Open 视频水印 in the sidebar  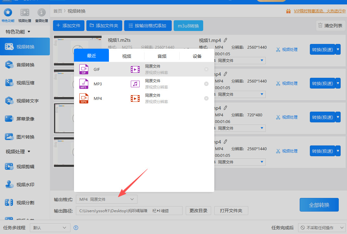point(25,185)
